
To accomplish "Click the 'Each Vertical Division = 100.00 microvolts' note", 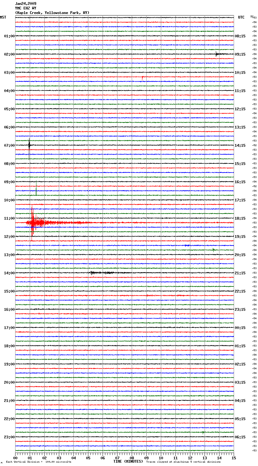I will click(39, 462).
